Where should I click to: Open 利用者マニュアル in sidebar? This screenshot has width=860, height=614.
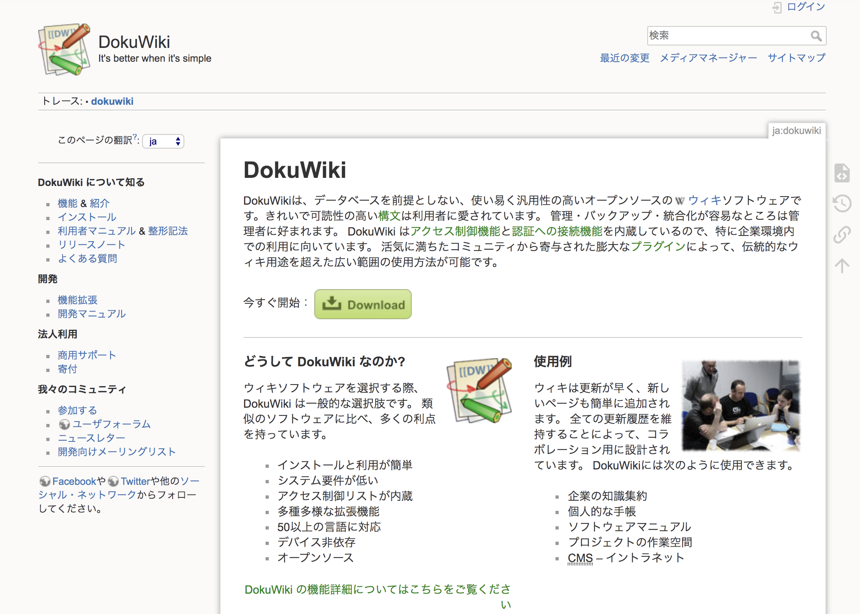(97, 231)
